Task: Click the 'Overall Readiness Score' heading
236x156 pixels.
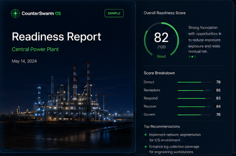Action: (165, 13)
